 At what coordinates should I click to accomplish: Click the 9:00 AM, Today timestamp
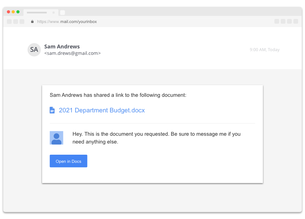point(265,50)
